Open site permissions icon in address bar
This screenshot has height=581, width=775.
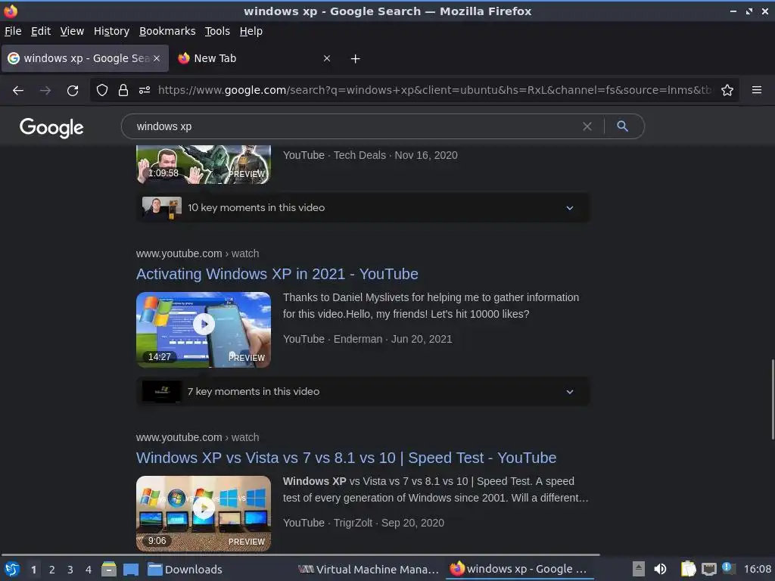pos(145,91)
